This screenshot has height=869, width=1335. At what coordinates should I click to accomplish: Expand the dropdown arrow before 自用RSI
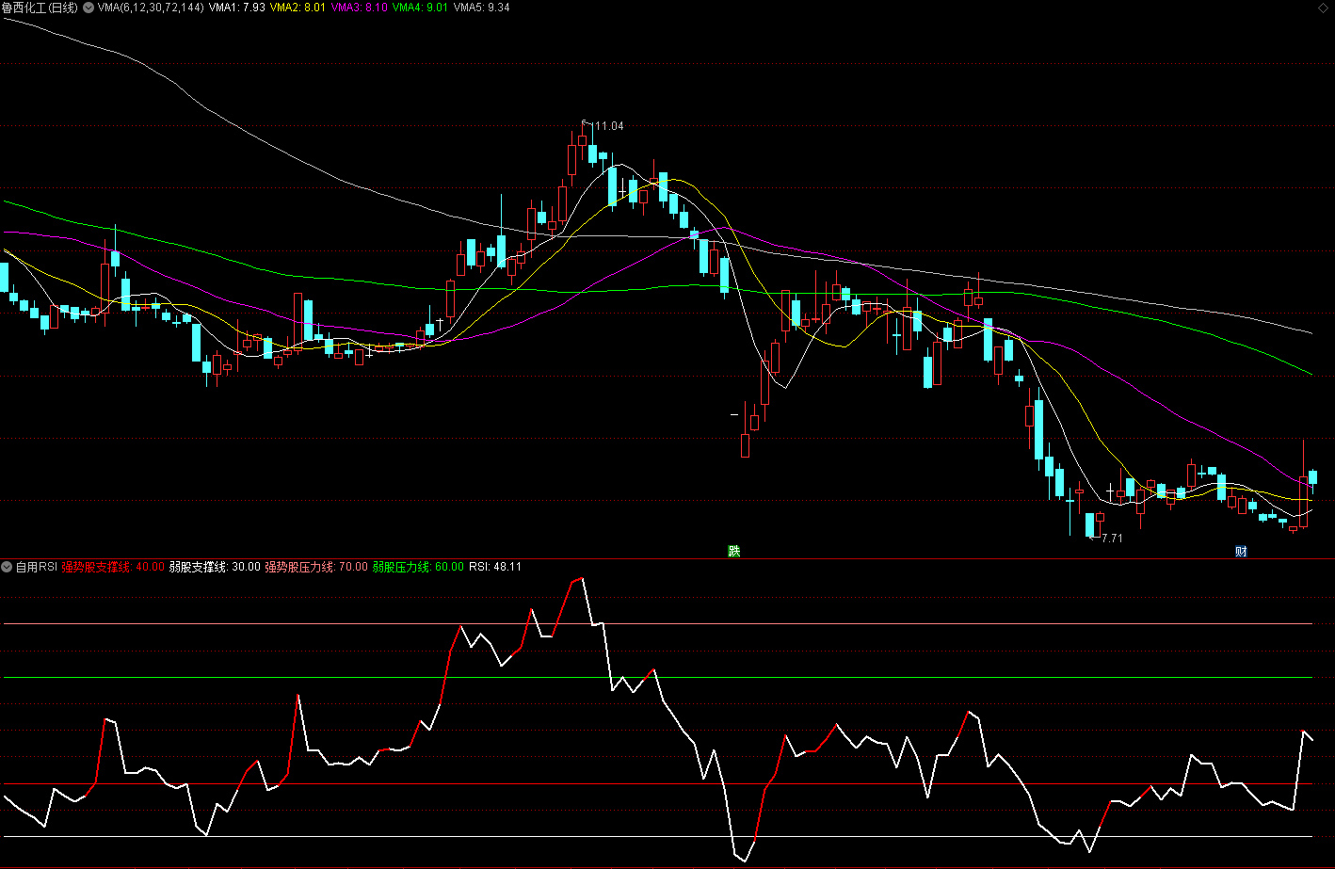(x=7, y=567)
